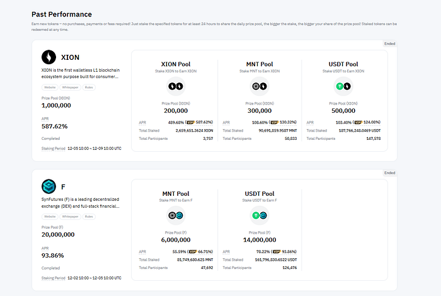Click Stake USDT to Earn F subtitle
441x296 pixels.
click(x=260, y=200)
